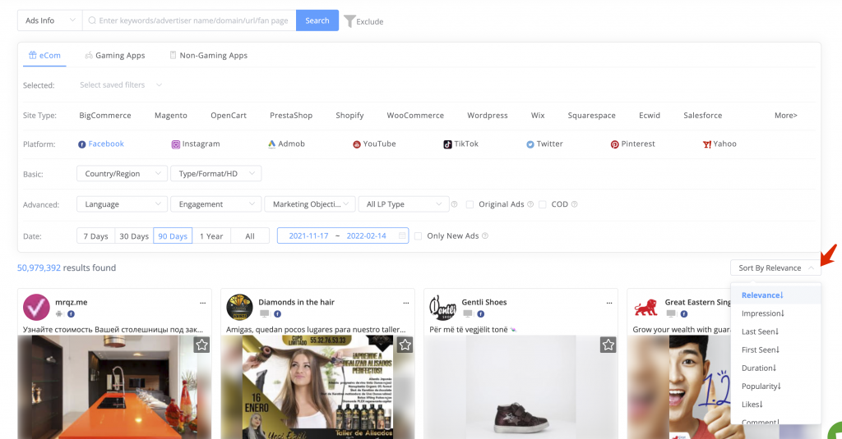Click the start date 2021-11-17 field

(309, 236)
